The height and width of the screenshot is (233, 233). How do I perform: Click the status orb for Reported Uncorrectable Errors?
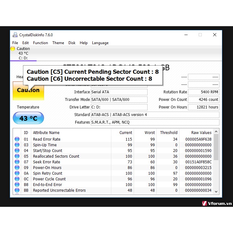(x=17, y=190)
